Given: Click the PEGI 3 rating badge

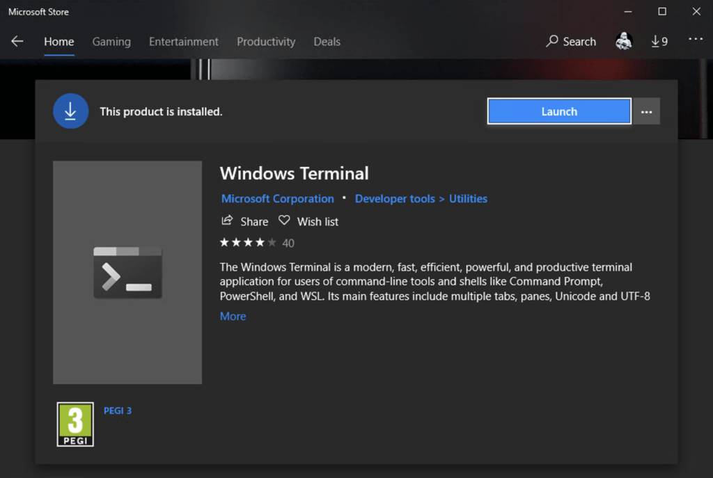Looking at the screenshot, I should (x=75, y=424).
